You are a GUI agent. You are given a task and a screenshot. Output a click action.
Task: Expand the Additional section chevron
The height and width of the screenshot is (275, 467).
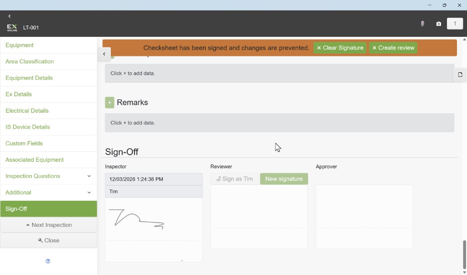[89, 192]
